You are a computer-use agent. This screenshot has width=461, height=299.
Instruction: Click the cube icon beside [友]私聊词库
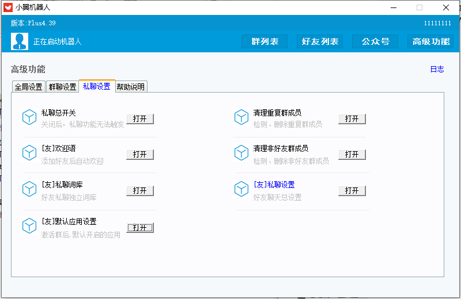point(29,189)
